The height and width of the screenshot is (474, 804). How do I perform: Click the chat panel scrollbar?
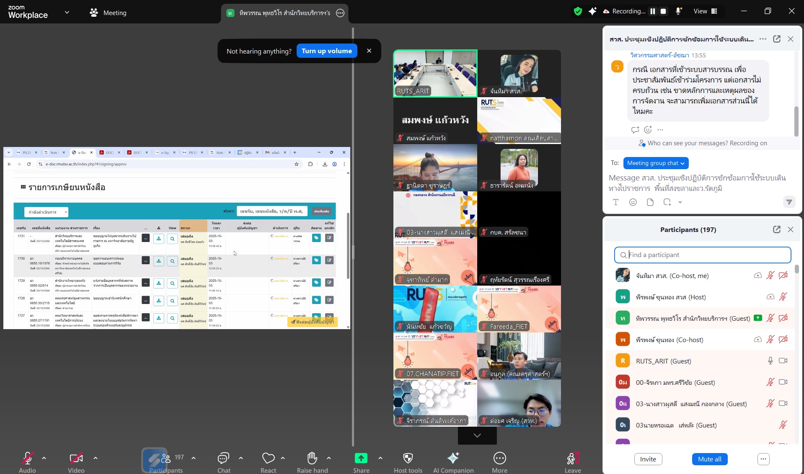796,121
